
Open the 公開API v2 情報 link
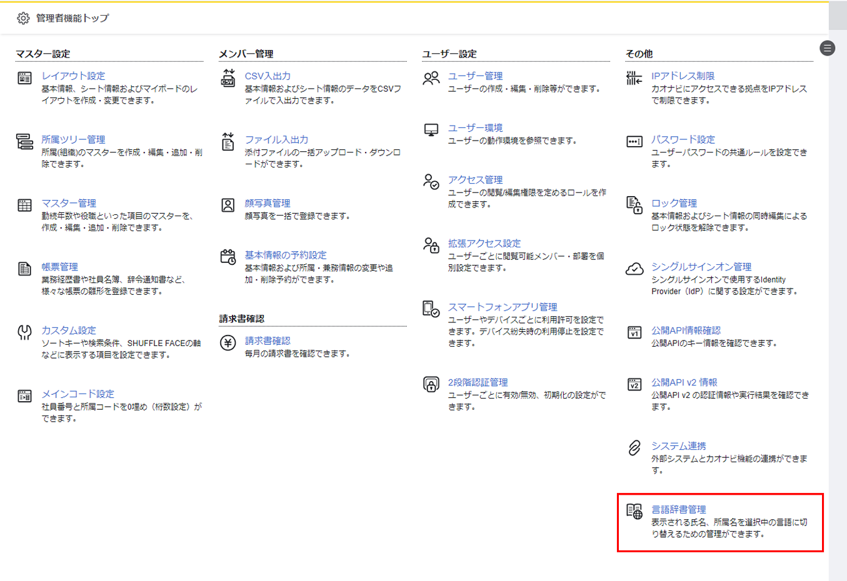pos(684,382)
